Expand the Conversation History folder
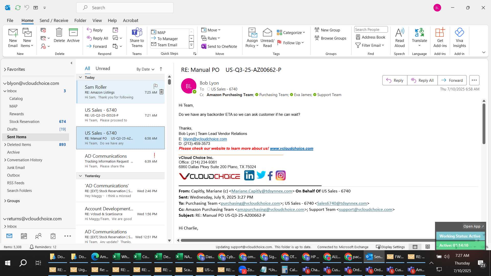 [5, 160]
